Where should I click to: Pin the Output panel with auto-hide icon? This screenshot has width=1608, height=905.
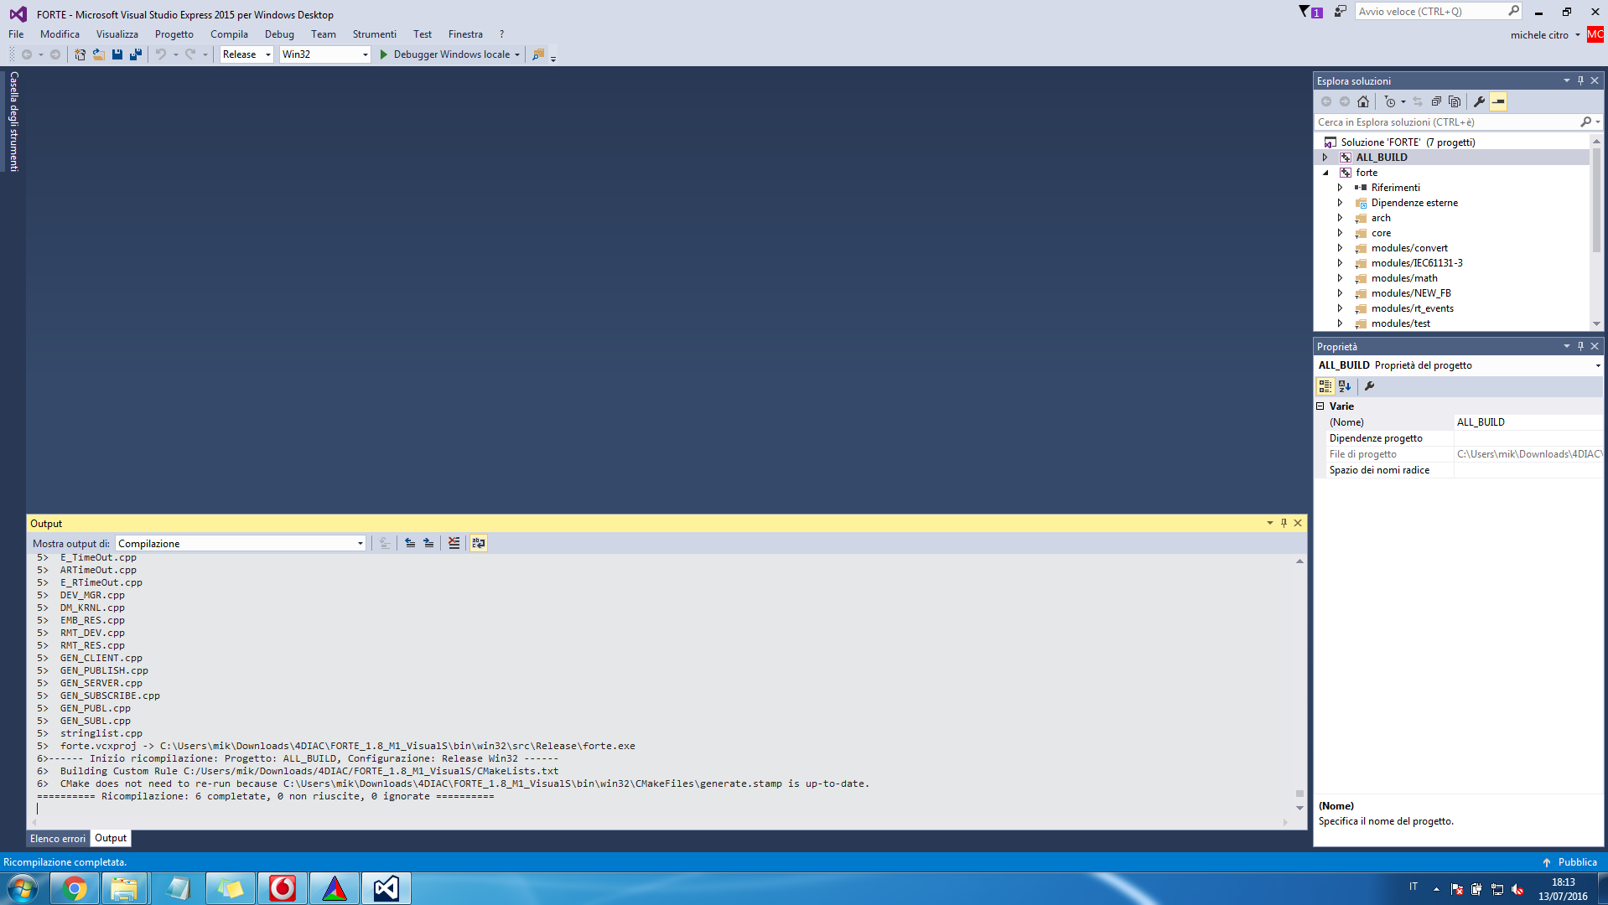coord(1284,523)
